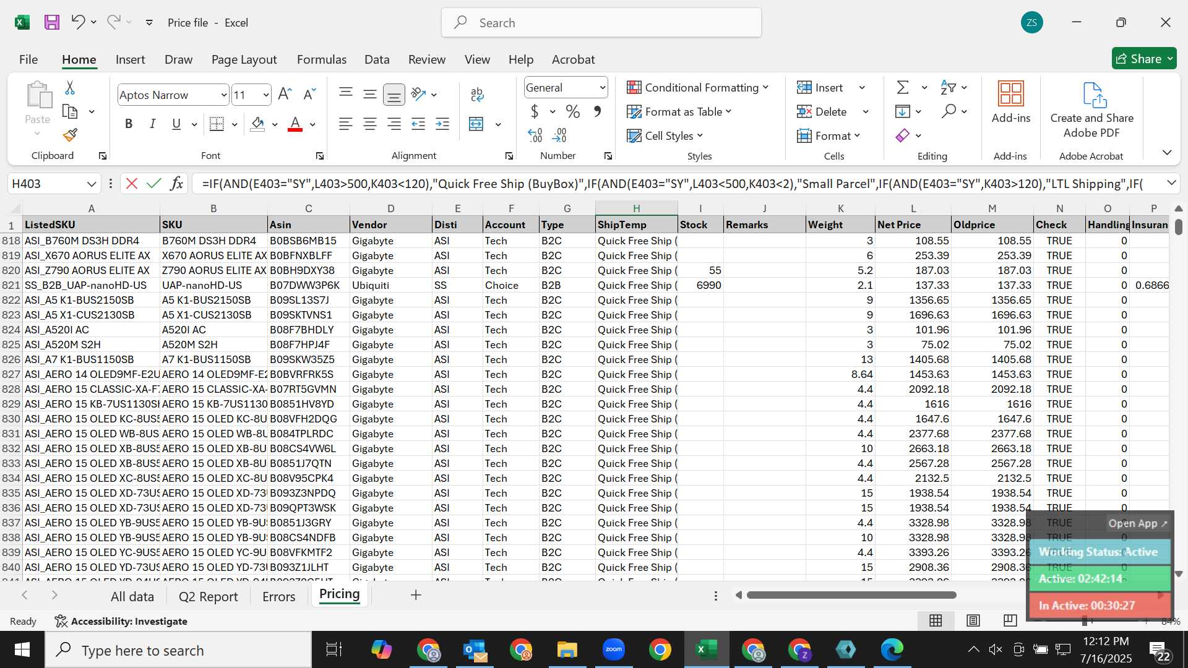
Task: Switch to Page Layout view in status bar
Action: click(x=973, y=620)
